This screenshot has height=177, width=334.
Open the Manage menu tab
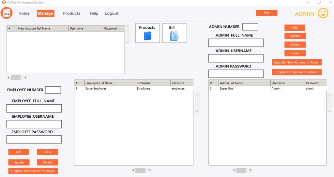pyautogui.click(x=45, y=13)
